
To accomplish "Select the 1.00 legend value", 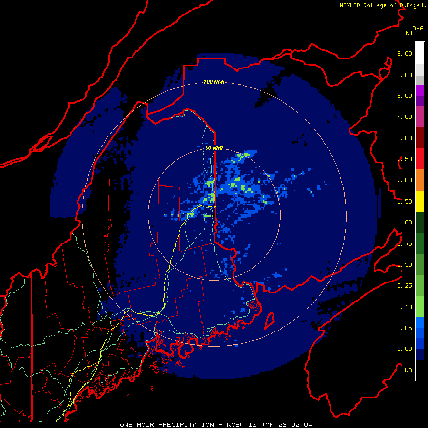I will pos(405,223).
